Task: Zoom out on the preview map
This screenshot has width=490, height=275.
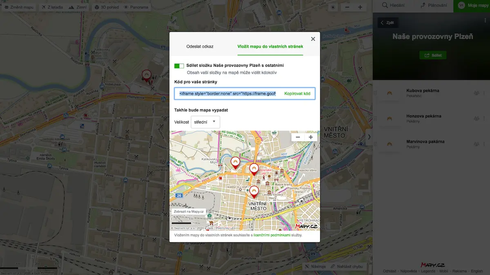Action: pos(298,137)
